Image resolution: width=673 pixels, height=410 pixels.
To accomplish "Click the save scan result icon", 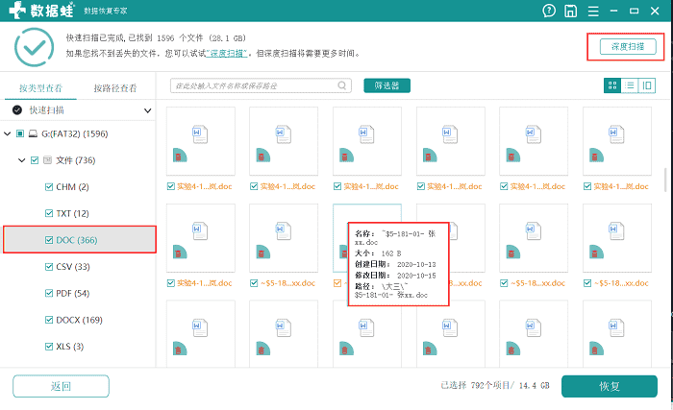I will pyautogui.click(x=570, y=11).
